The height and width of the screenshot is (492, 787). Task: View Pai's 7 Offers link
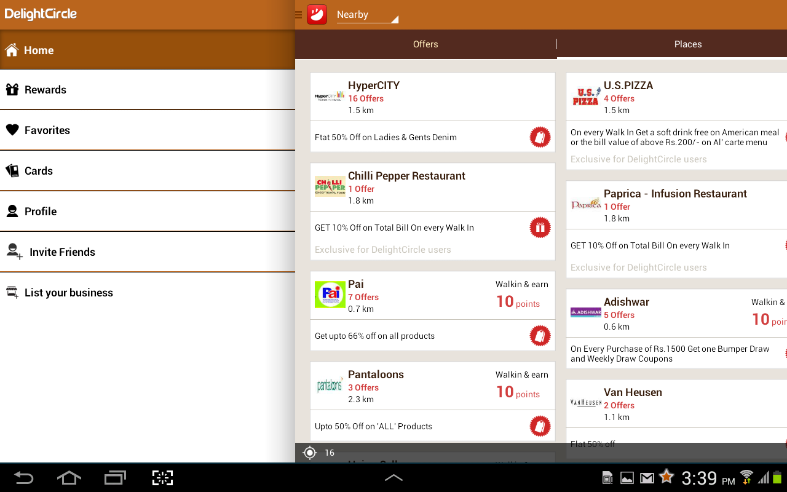coord(363,297)
